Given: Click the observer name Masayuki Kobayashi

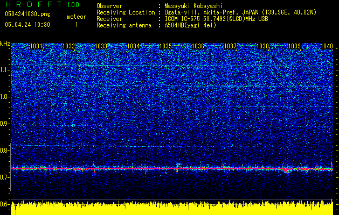Looking at the screenshot, I should 193,6.
